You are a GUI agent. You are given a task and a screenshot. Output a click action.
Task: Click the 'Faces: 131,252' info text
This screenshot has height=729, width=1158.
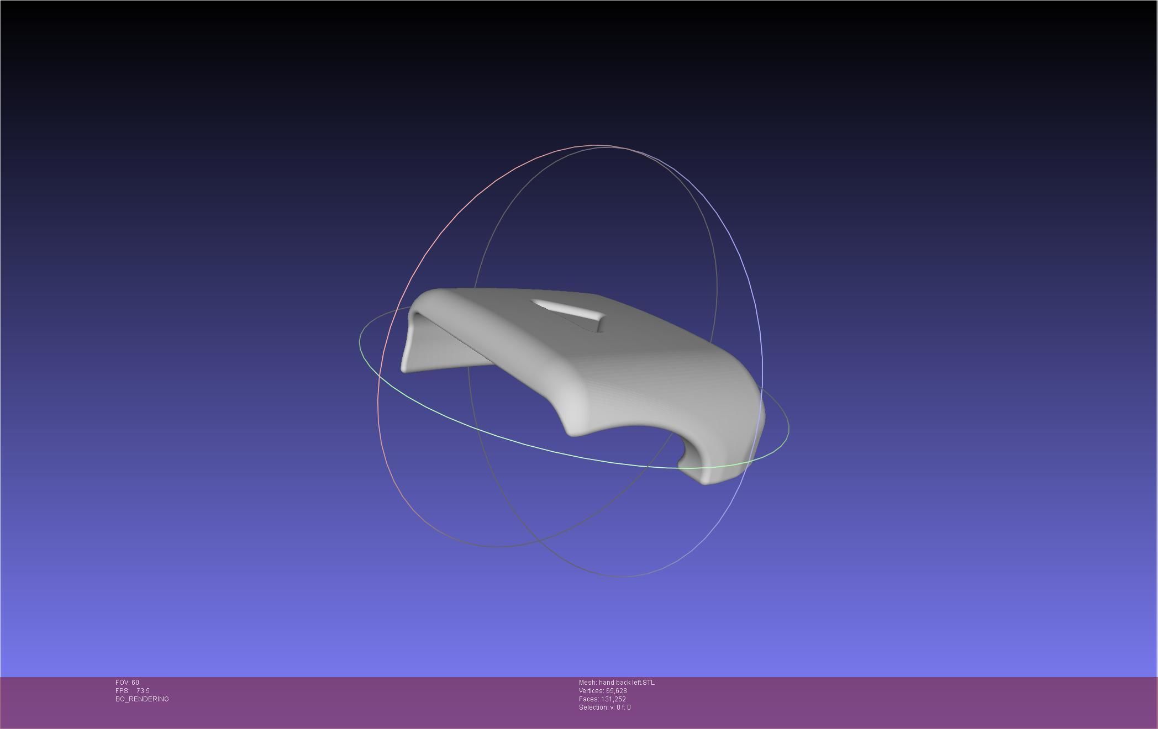point(602,699)
